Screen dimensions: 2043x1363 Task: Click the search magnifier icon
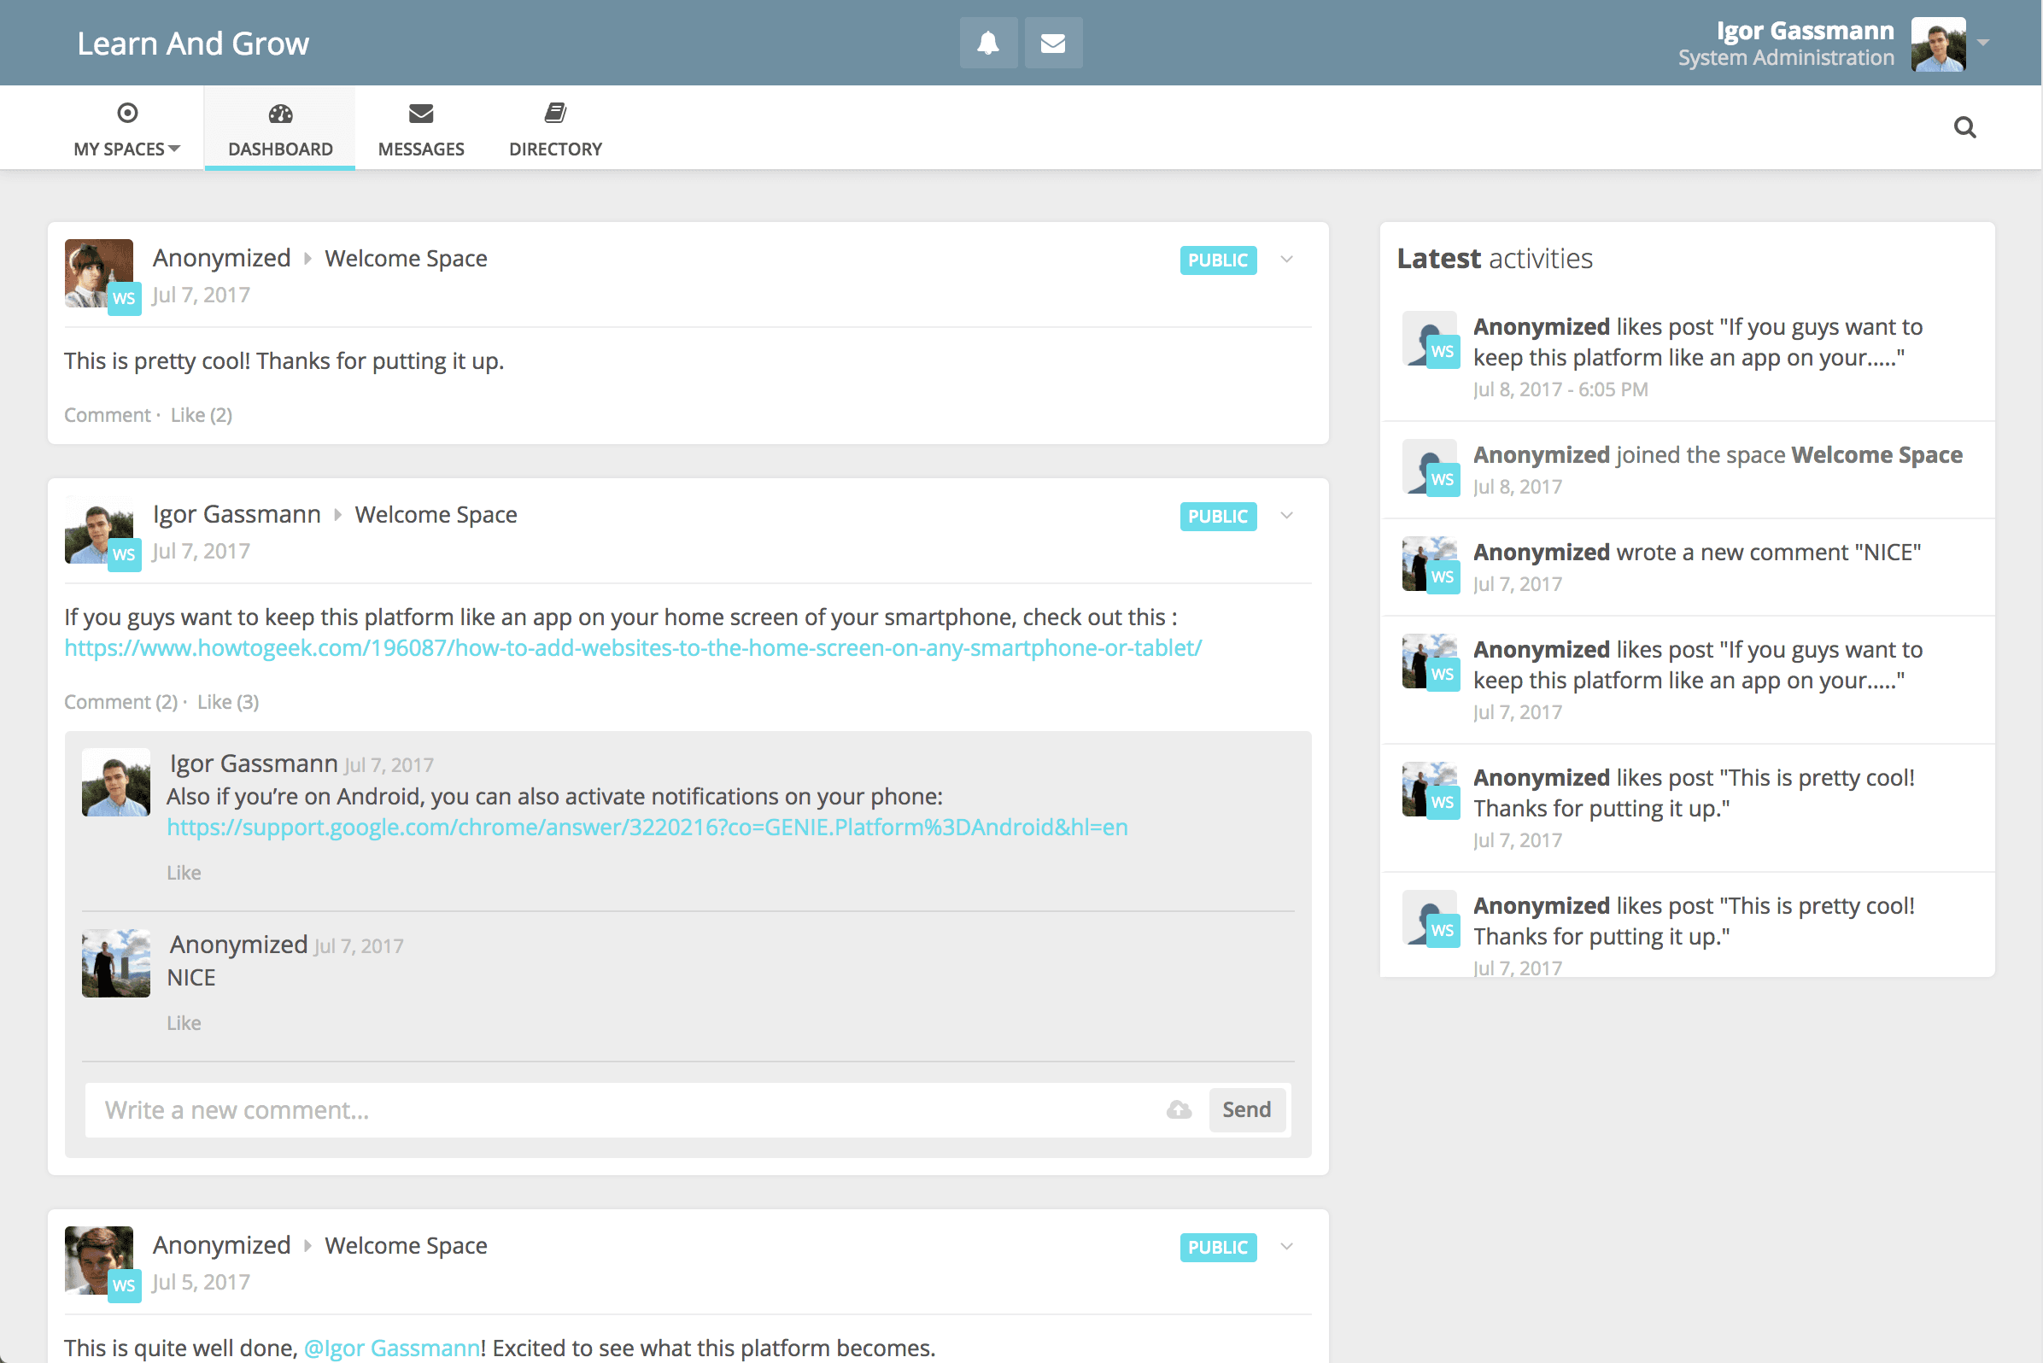click(1964, 127)
